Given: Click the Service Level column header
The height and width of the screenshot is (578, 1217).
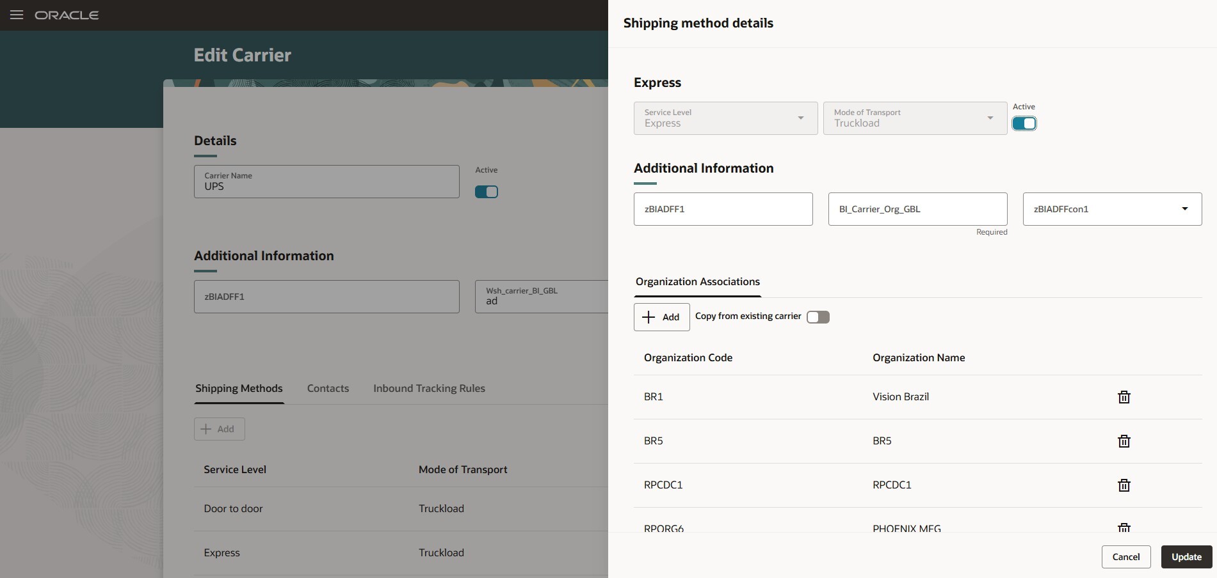Looking at the screenshot, I should tap(234, 470).
